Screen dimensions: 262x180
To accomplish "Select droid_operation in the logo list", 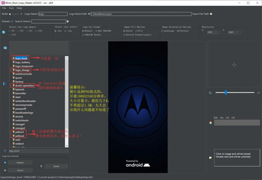I will (x=24, y=85).
